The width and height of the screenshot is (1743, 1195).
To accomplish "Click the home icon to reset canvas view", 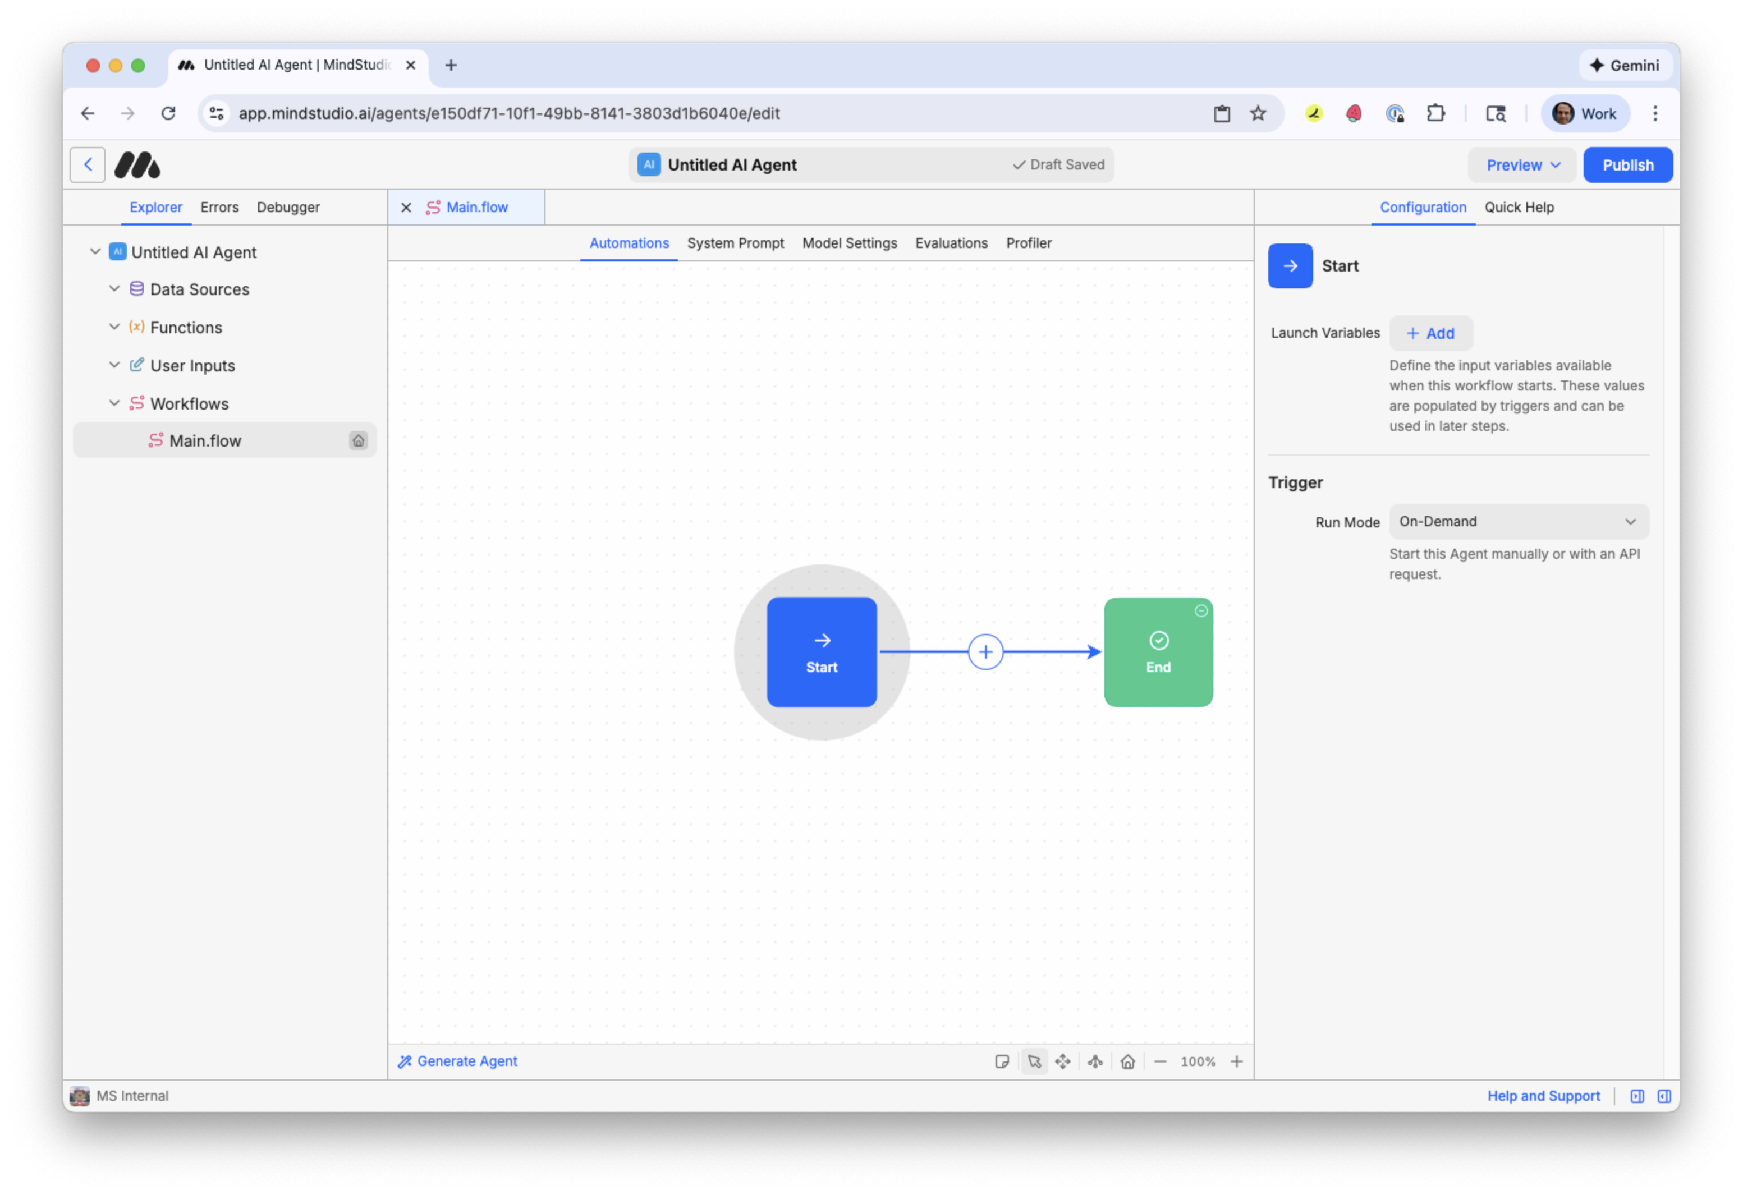I will 1127,1061.
